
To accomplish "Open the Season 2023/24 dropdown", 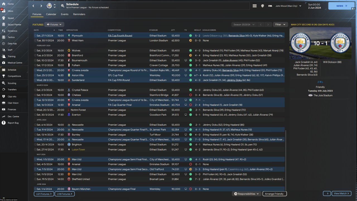I will [244, 25].
